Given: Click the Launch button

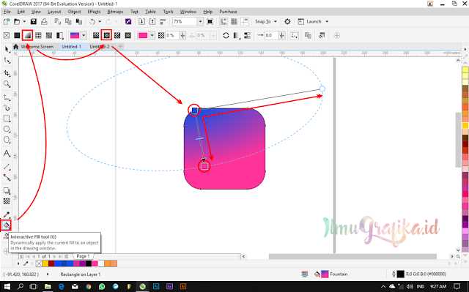Looking at the screenshot, I should coord(310,21).
